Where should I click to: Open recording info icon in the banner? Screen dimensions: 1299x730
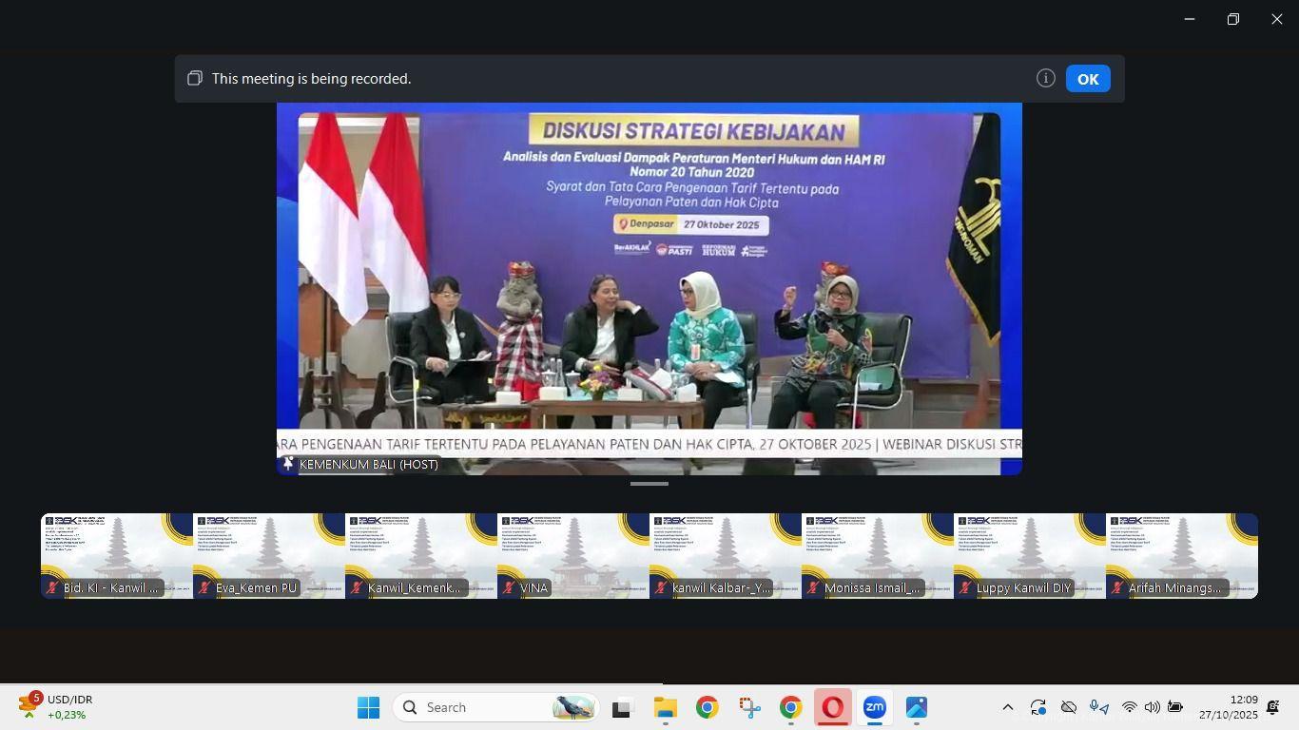(1045, 79)
